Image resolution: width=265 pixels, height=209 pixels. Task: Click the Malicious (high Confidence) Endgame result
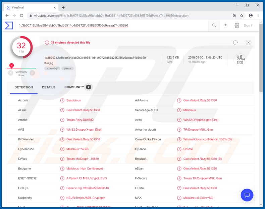[x=85, y=168]
